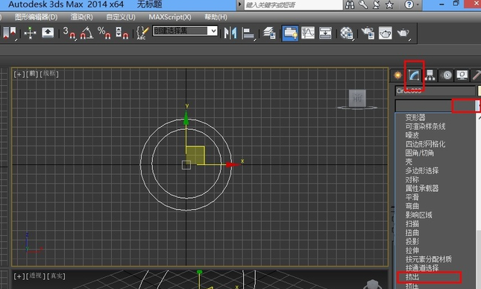Choose 对称 modifier from list
Image resolution: width=481 pixels, height=289 pixels.
pyautogui.click(x=412, y=179)
